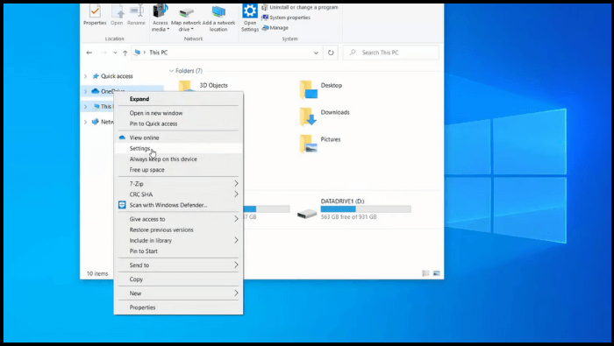The image size is (614, 346).
Task: Open the CRC SHA submenu
Action: [x=178, y=194]
